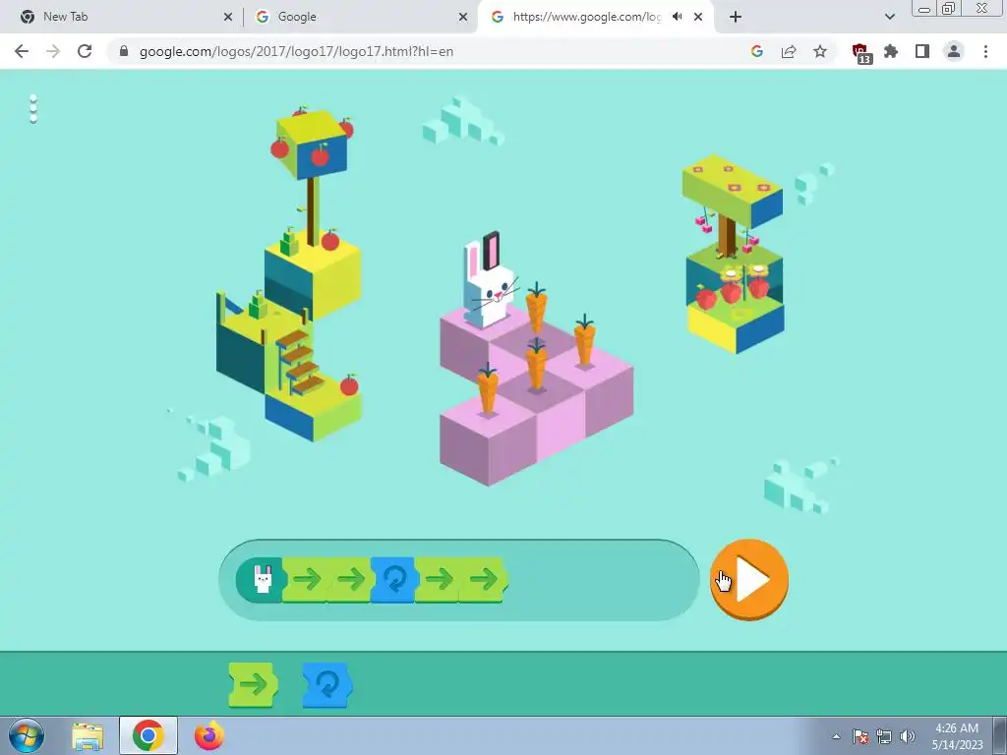Expand the tab search dropdown arrow
The width and height of the screenshot is (1007, 755).
pos(889,17)
